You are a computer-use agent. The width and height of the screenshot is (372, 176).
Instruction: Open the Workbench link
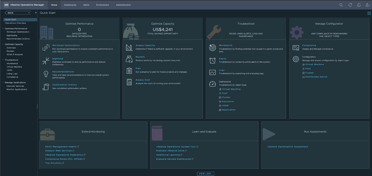226,45
